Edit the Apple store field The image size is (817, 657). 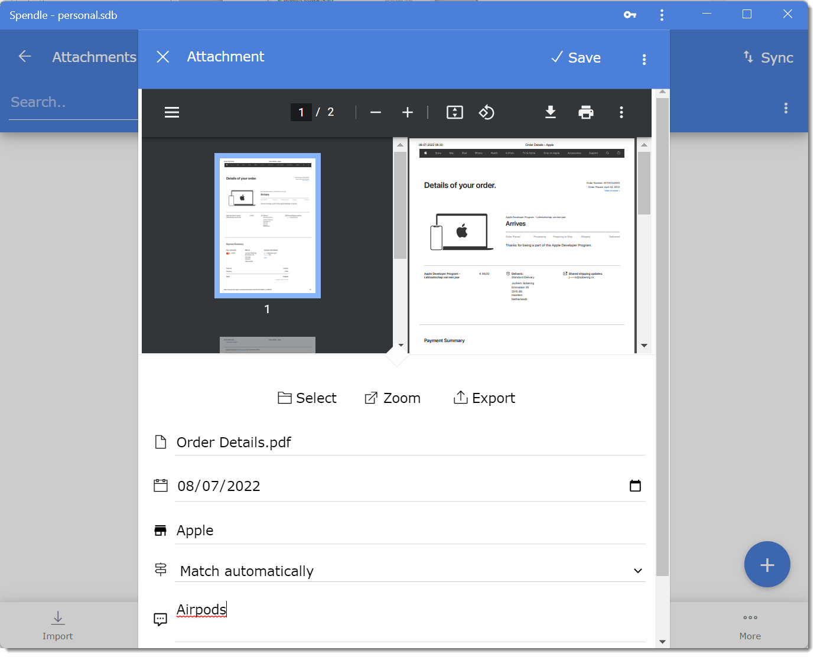pyautogui.click(x=411, y=531)
